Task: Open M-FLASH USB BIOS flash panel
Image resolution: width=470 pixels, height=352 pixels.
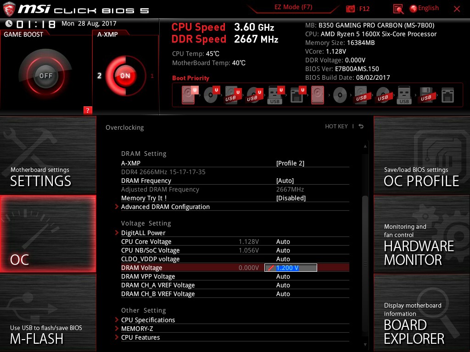Action: [x=48, y=313]
